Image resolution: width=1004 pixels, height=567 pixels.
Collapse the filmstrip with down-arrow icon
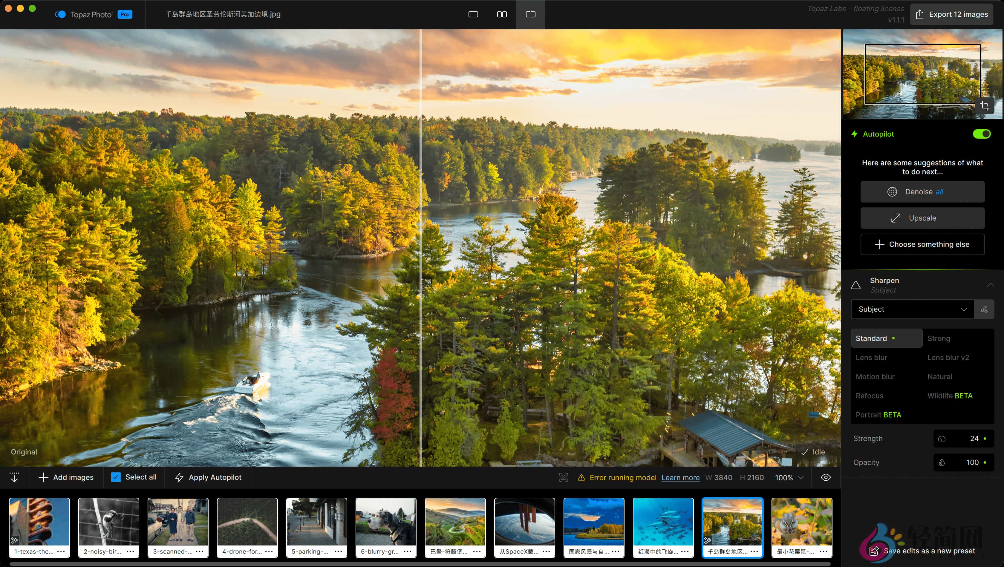click(14, 477)
